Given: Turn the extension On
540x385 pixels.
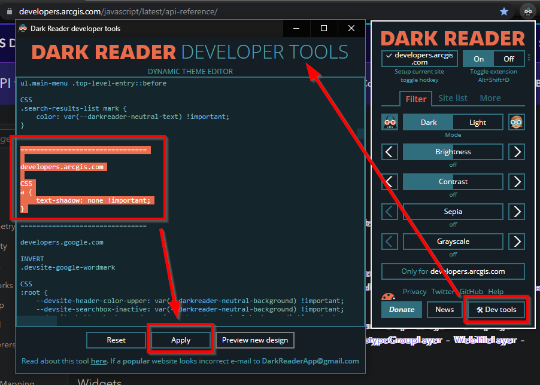Looking at the screenshot, I should pyautogui.click(x=478, y=59).
